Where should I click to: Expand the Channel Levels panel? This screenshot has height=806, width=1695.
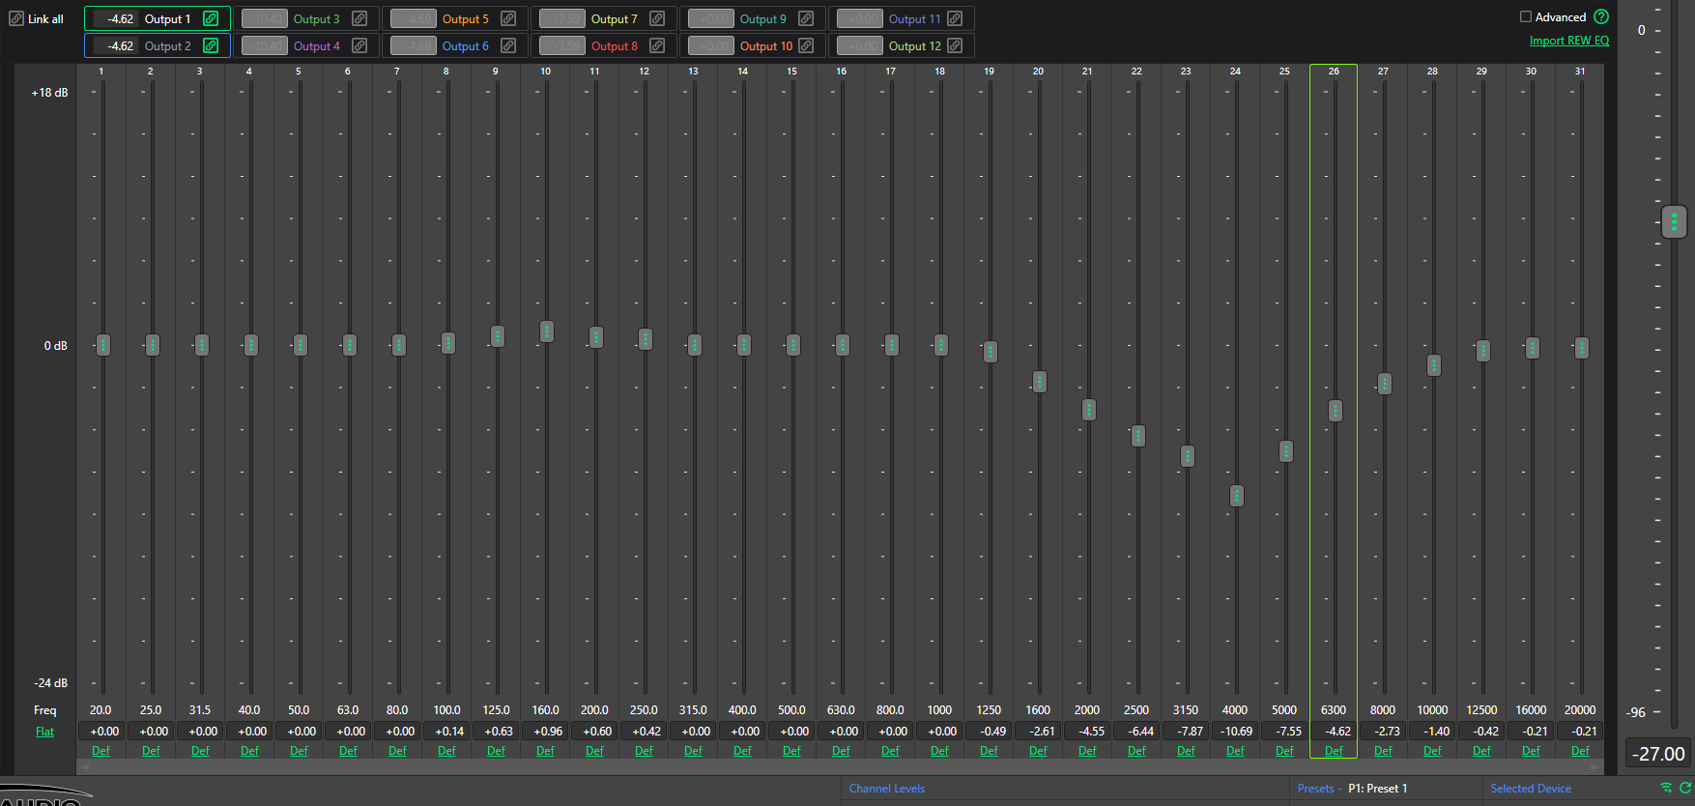(x=886, y=789)
